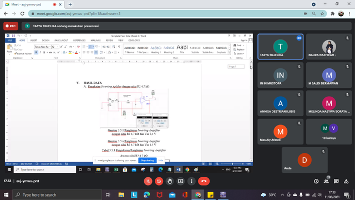
Task: Select the Meet - auj-ymwu-prd tab
Action: [33, 4]
